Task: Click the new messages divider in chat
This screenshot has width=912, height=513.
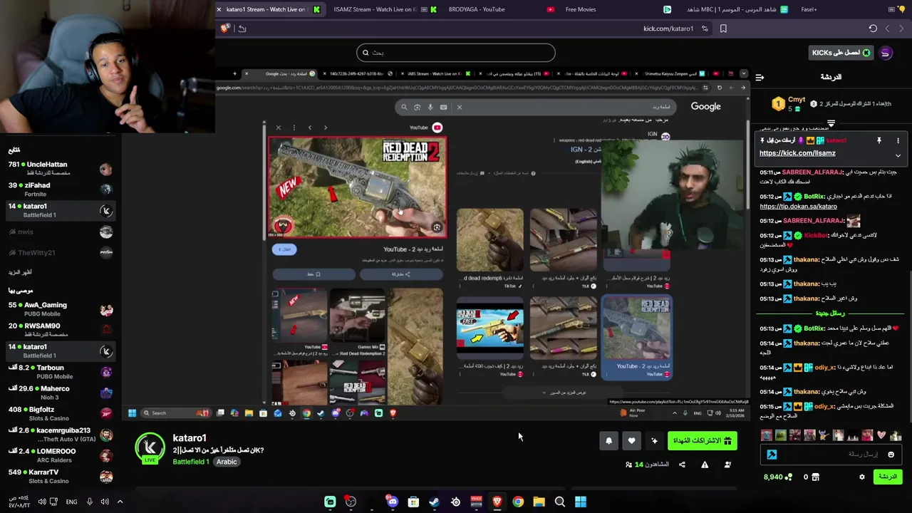Action: coord(831,313)
